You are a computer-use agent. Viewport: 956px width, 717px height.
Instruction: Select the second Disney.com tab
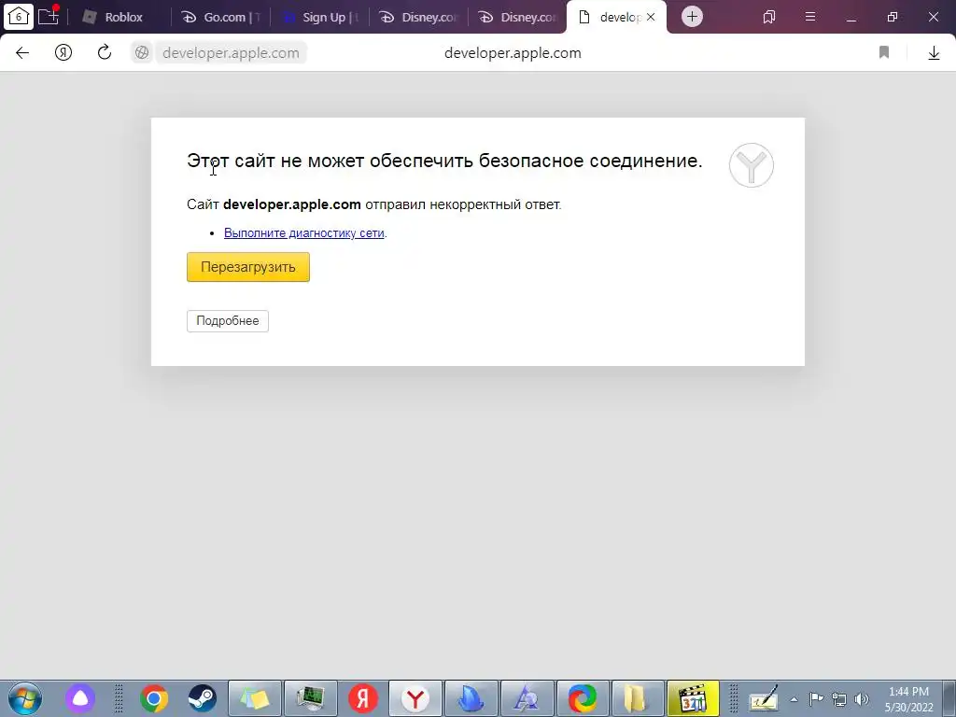[x=518, y=17]
